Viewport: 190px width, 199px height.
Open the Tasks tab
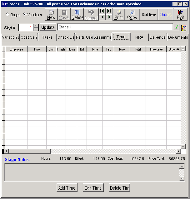point(47,37)
